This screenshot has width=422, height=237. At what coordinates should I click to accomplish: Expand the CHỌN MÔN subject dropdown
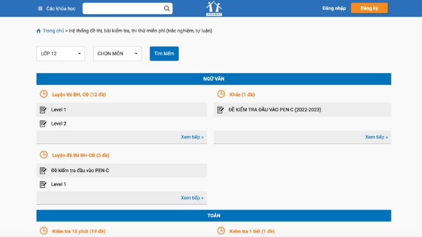click(117, 53)
